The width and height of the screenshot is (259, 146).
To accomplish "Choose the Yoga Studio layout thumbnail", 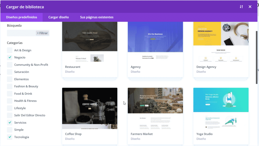I will pyautogui.click(x=221, y=108).
